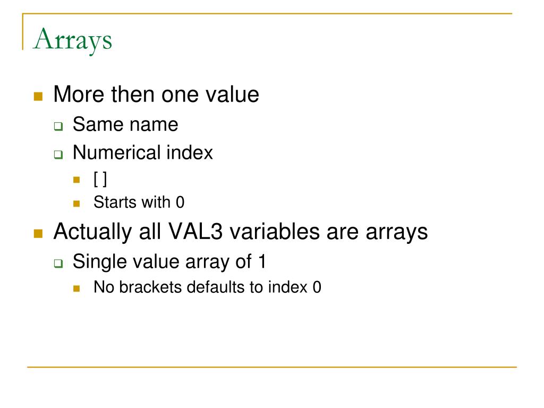Viewport: 544px width, 408px height.
Task: Click the No brackets defaults to index 0 line
Action: [x=208, y=287]
